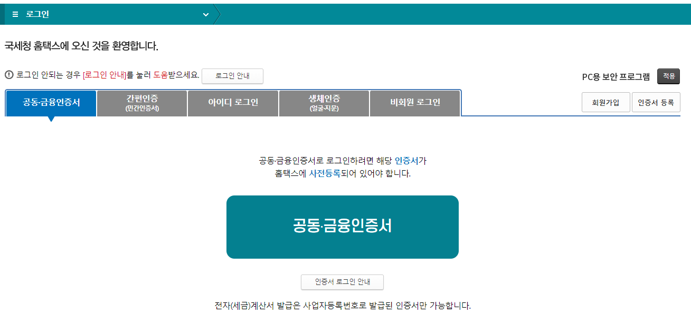Click the exclamation info icon before 로그인 안되는 경우
Image resolution: width=691 pixels, height=324 pixels.
pos(9,75)
